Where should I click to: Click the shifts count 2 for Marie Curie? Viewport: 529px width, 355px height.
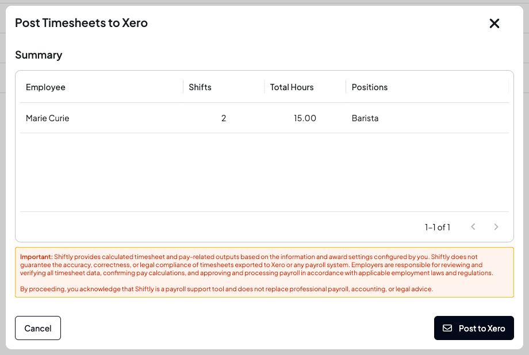[x=224, y=118]
